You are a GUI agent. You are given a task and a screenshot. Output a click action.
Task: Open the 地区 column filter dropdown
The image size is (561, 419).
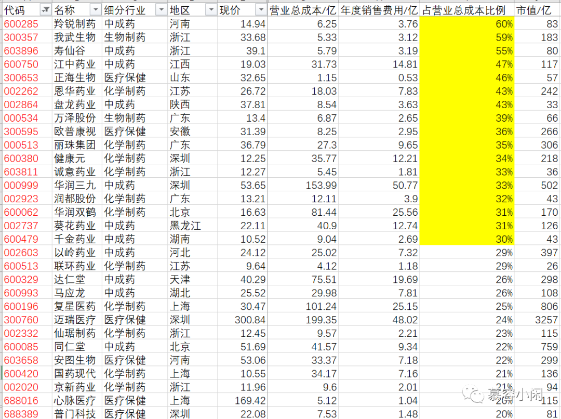pos(212,10)
